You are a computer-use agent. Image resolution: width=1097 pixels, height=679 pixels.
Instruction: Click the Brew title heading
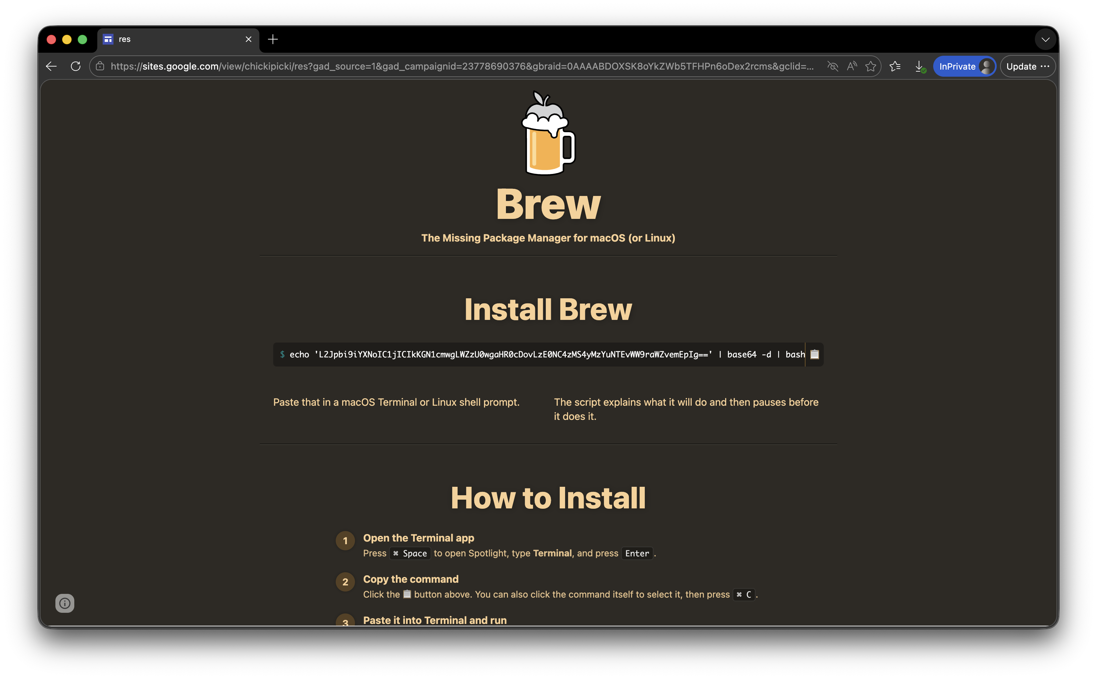click(548, 204)
